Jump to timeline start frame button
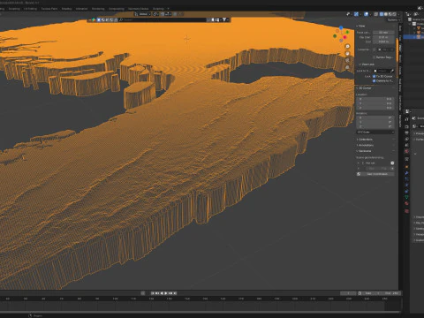This screenshot has width=424, height=318. (x=153, y=293)
